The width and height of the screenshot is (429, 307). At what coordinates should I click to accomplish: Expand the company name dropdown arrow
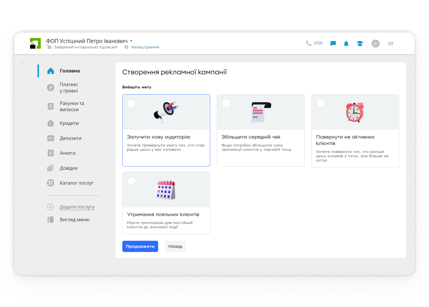click(131, 41)
